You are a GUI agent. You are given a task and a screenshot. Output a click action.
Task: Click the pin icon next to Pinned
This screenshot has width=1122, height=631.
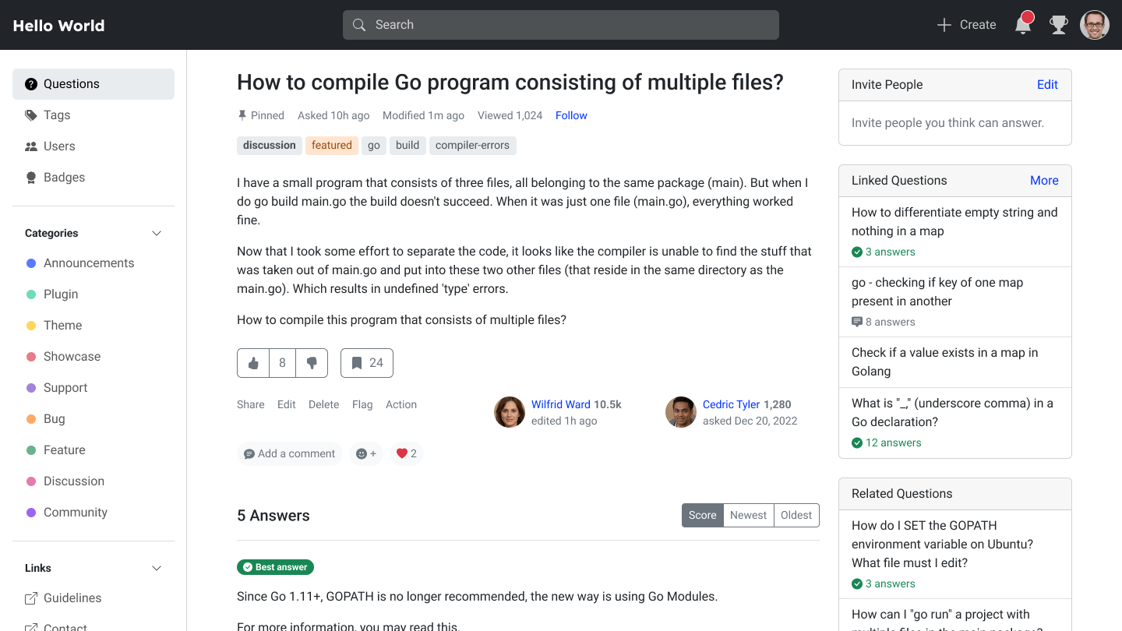click(242, 115)
